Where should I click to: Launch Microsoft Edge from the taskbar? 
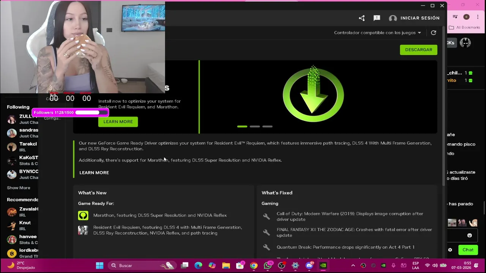(x=198, y=265)
